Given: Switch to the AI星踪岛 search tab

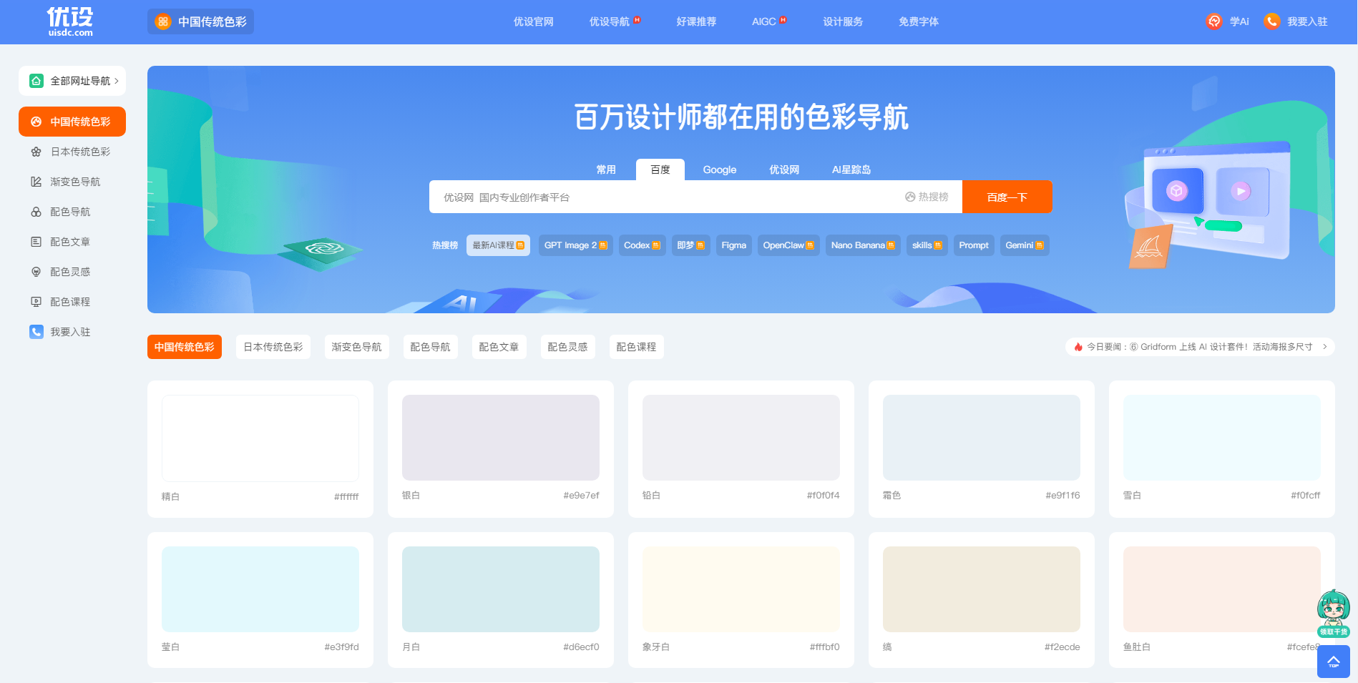Looking at the screenshot, I should click(x=851, y=169).
